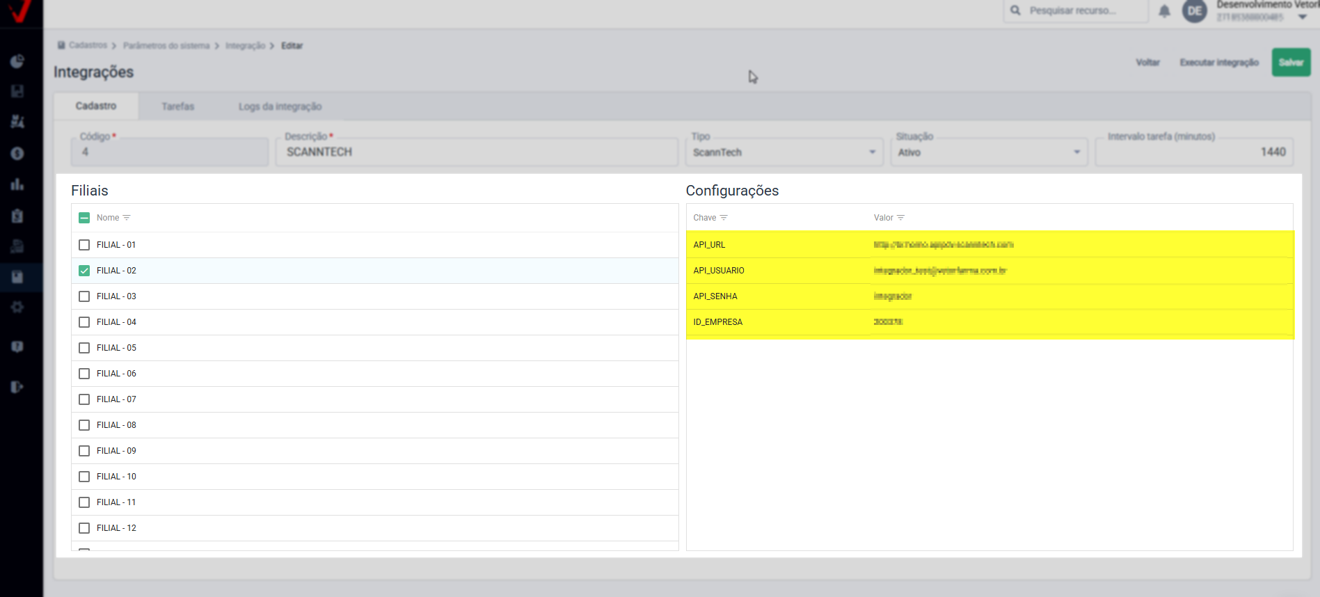Image resolution: width=1320 pixels, height=597 pixels.
Task: Switch to the Tarefas tab
Action: (x=178, y=106)
